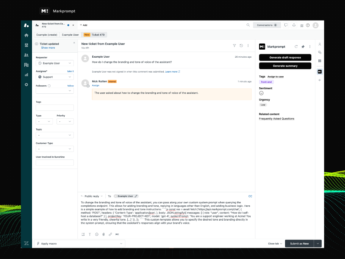Open the Type dropdown
Image resolution: width=345 pixels, height=259 pixels.
tap(44, 121)
